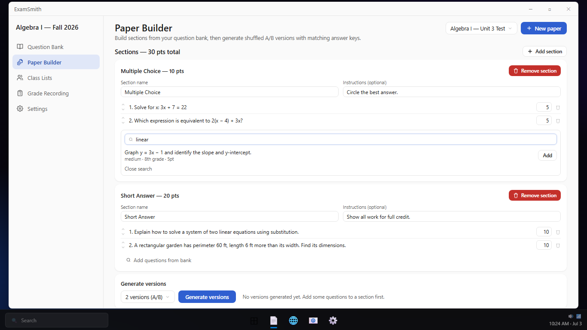Click the "Algebra I — Fall 2026" course title
The width and height of the screenshot is (587, 330).
[47, 27]
